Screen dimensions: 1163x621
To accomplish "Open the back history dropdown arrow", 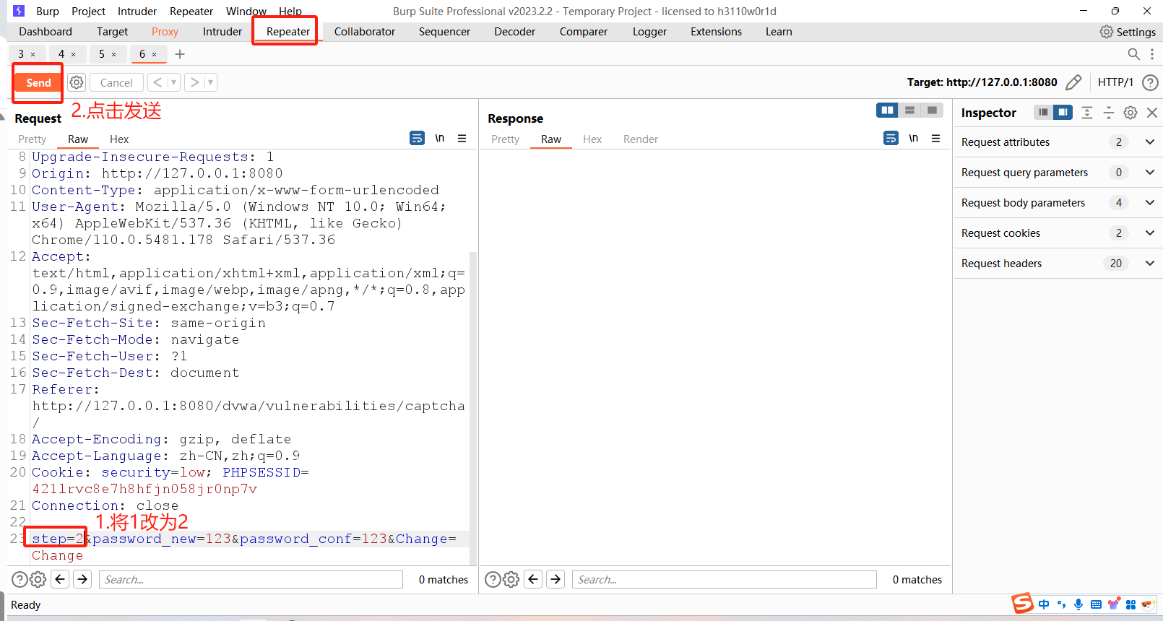I will pos(173,82).
